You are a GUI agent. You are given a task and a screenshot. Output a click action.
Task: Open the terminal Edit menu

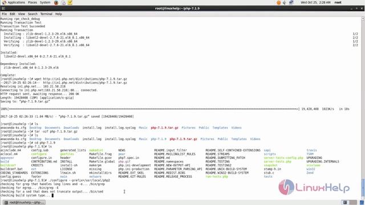click(x=13, y=14)
